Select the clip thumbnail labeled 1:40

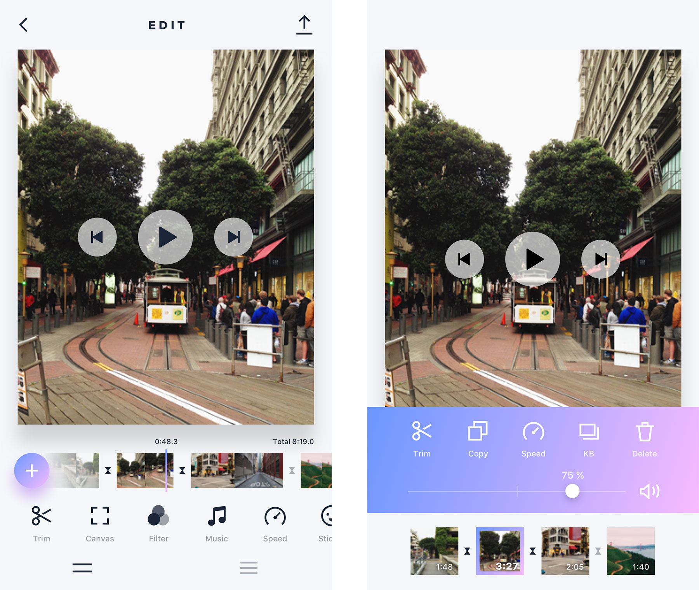click(631, 551)
